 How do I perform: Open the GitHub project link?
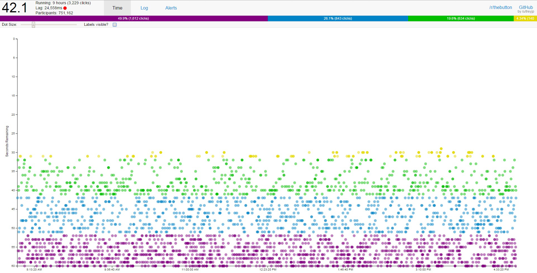(x=526, y=7)
